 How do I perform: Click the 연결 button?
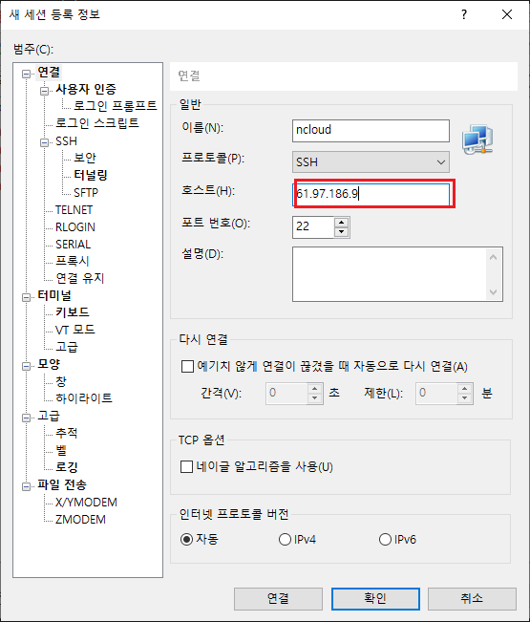coord(278,598)
